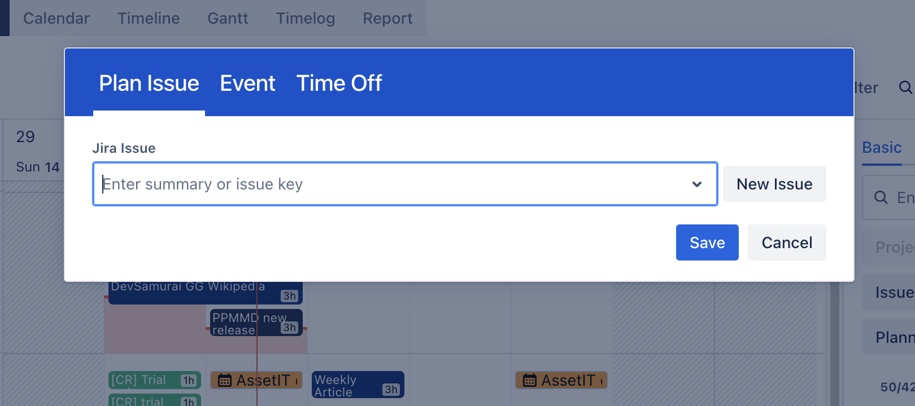915x406 pixels.
Task: Open the Gantt view tab
Action: click(x=228, y=18)
